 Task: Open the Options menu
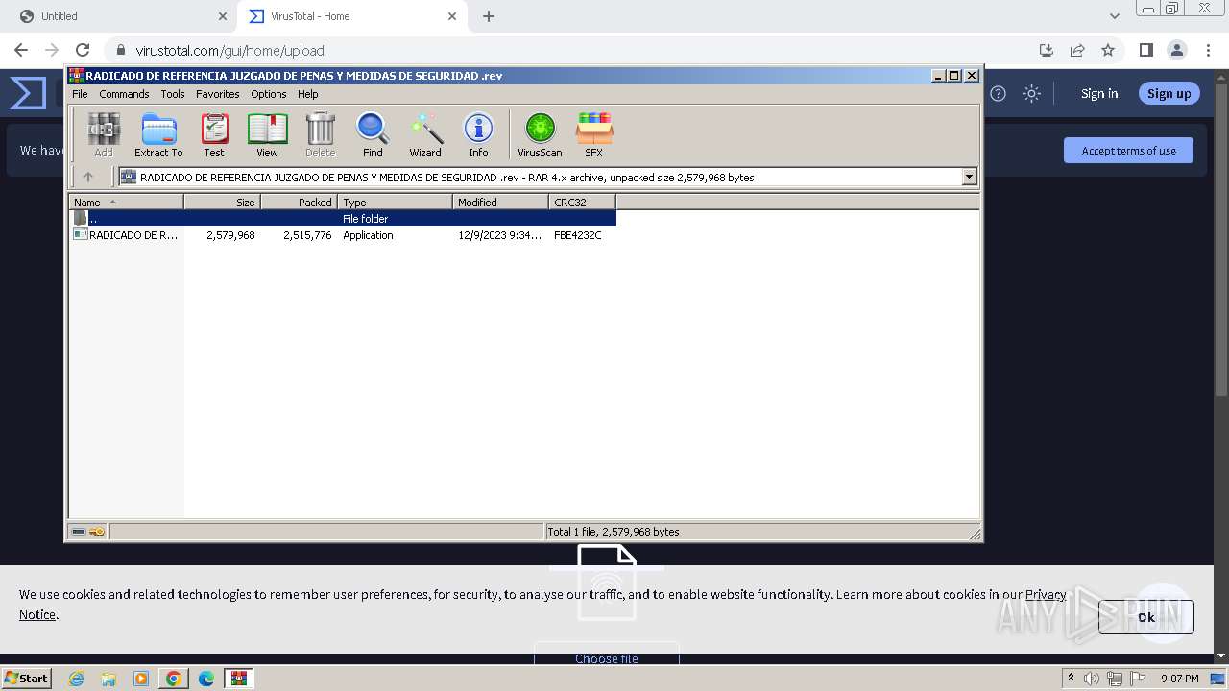click(269, 94)
